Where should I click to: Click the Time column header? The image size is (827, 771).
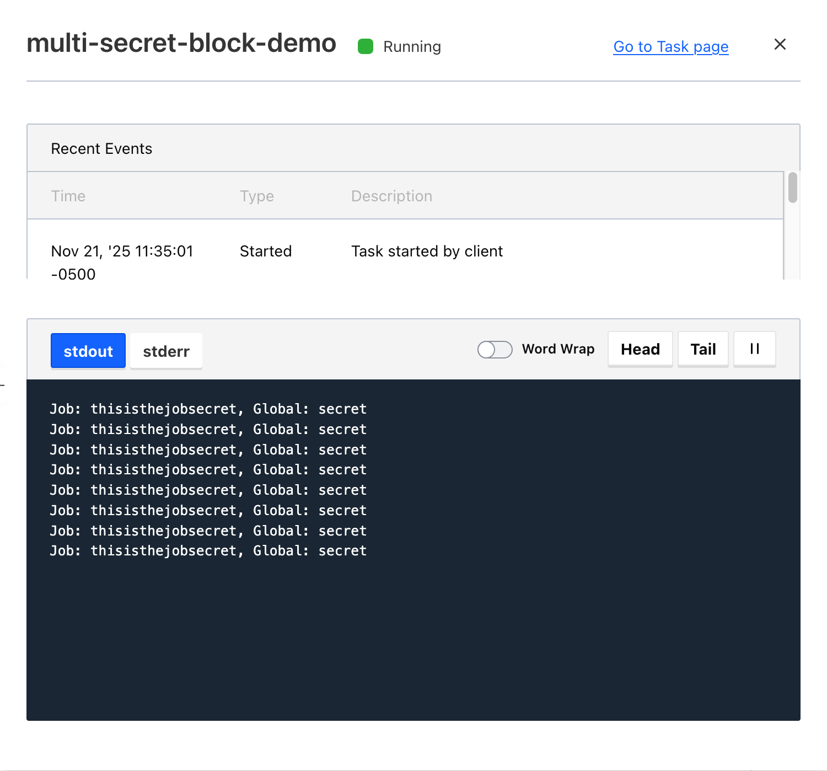tap(68, 196)
